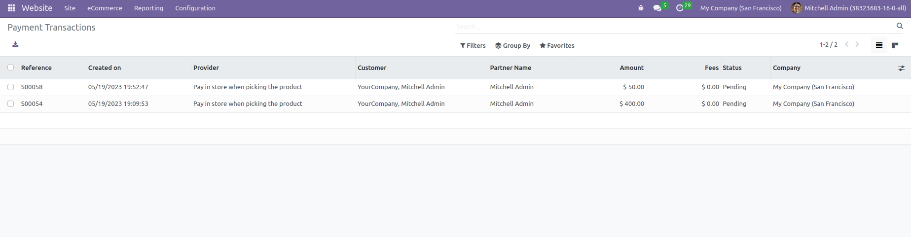Click My Company (San Francisco) switcher
The height and width of the screenshot is (237, 911).
(741, 8)
